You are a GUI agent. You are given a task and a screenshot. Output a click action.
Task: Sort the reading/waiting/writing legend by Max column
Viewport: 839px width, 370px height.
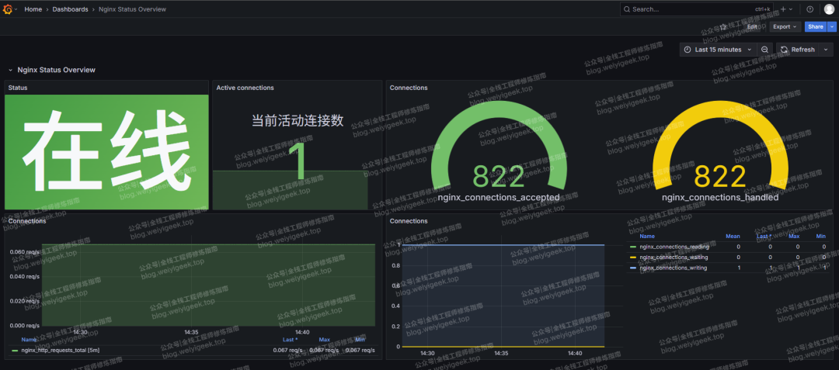794,236
